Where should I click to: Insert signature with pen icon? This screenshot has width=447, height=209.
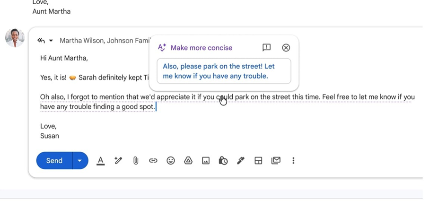[241, 161]
